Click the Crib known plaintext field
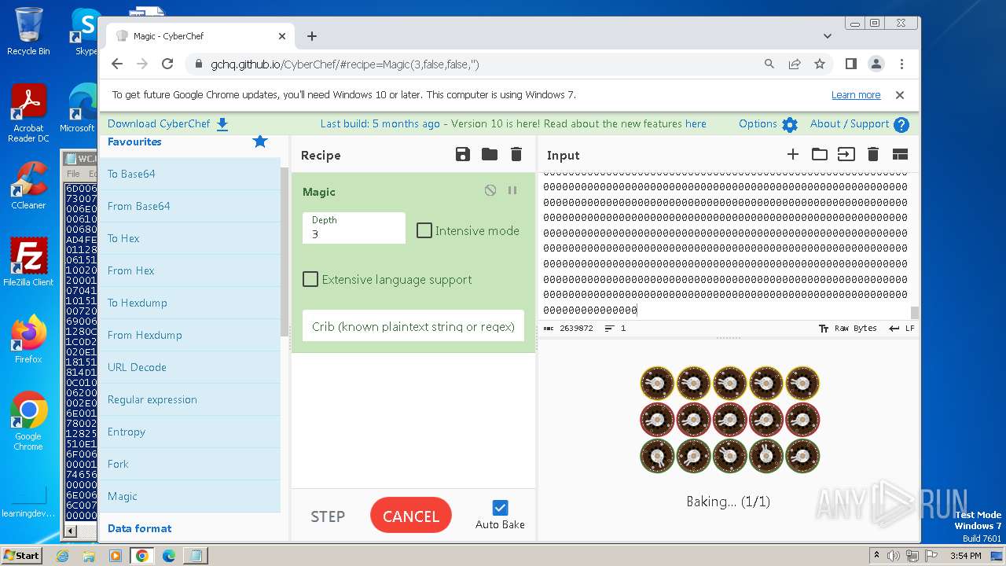1006x566 pixels. pyautogui.click(x=413, y=325)
